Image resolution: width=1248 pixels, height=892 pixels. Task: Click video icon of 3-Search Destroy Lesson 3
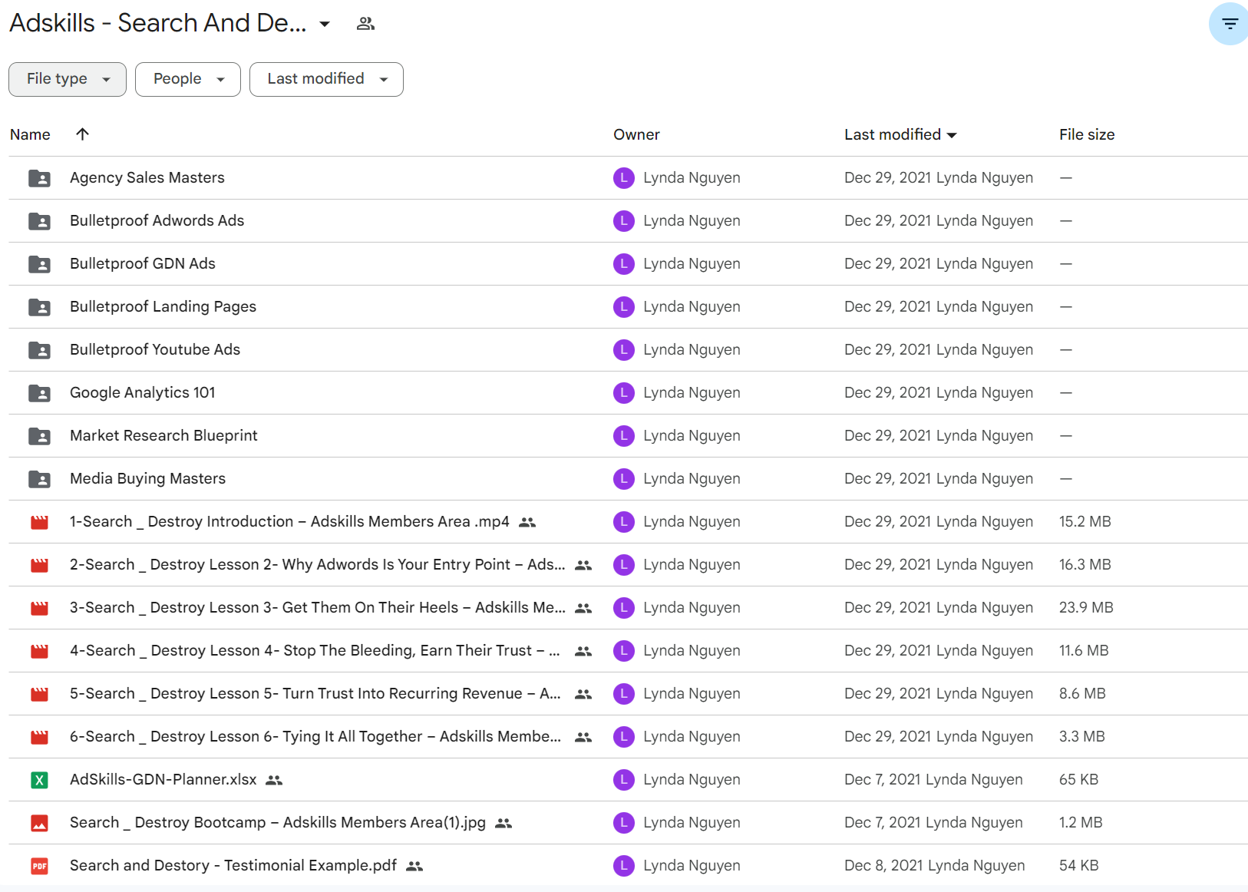tap(39, 608)
